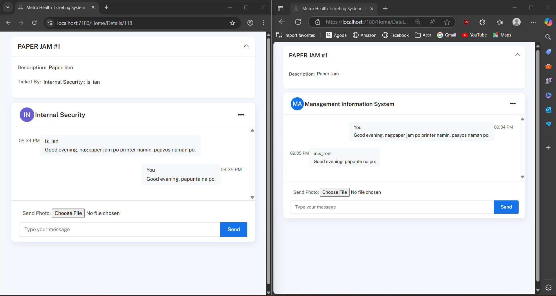The image size is (556, 296).
Task: Open Management Information System chat options menu
Action: 513,104
